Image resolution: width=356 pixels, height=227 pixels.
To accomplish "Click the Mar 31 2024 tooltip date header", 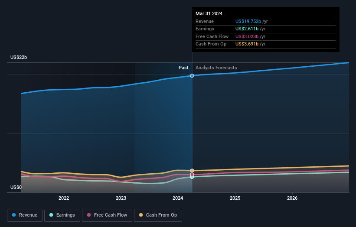I will (209, 13).
